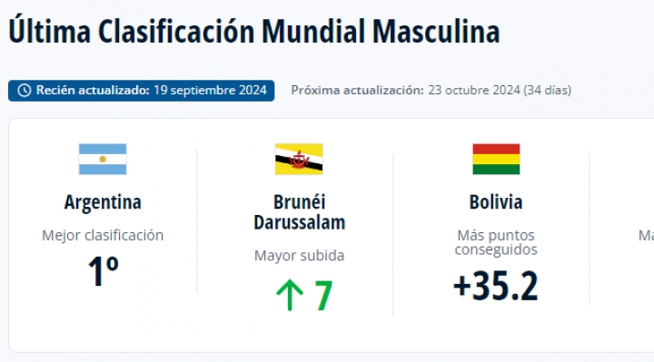
Task: Open the Brunéi Darussalam name link
Action: tap(300, 212)
